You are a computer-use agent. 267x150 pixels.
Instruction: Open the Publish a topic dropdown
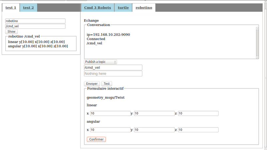pos(100,62)
